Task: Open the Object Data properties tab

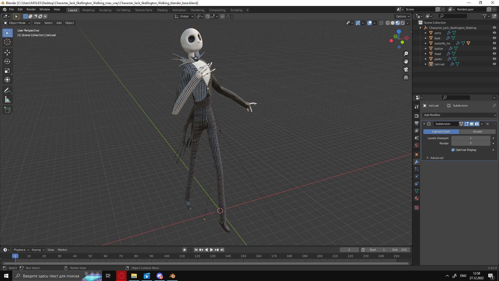Action: [x=417, y=191]
